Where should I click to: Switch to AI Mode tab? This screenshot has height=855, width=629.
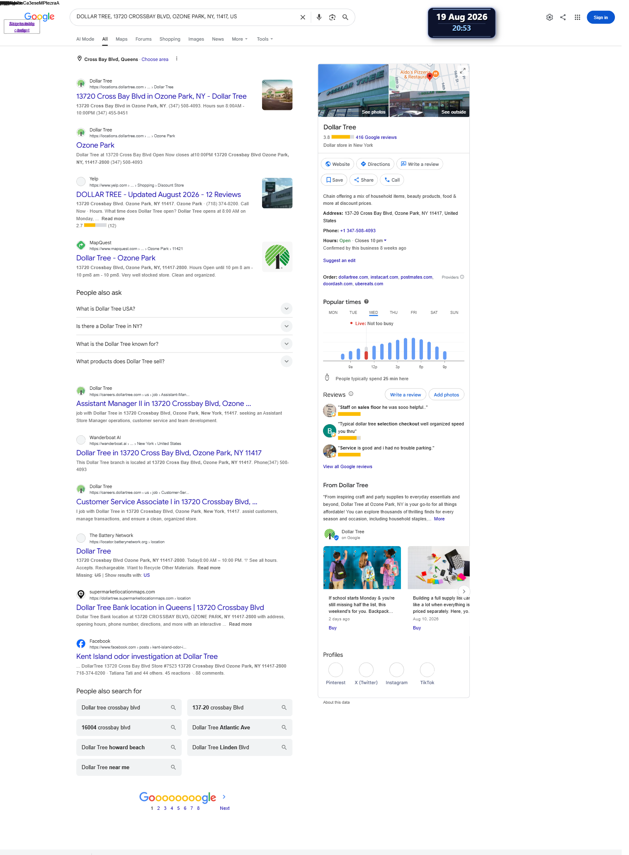pyautogui.click(x=85, y=39)
